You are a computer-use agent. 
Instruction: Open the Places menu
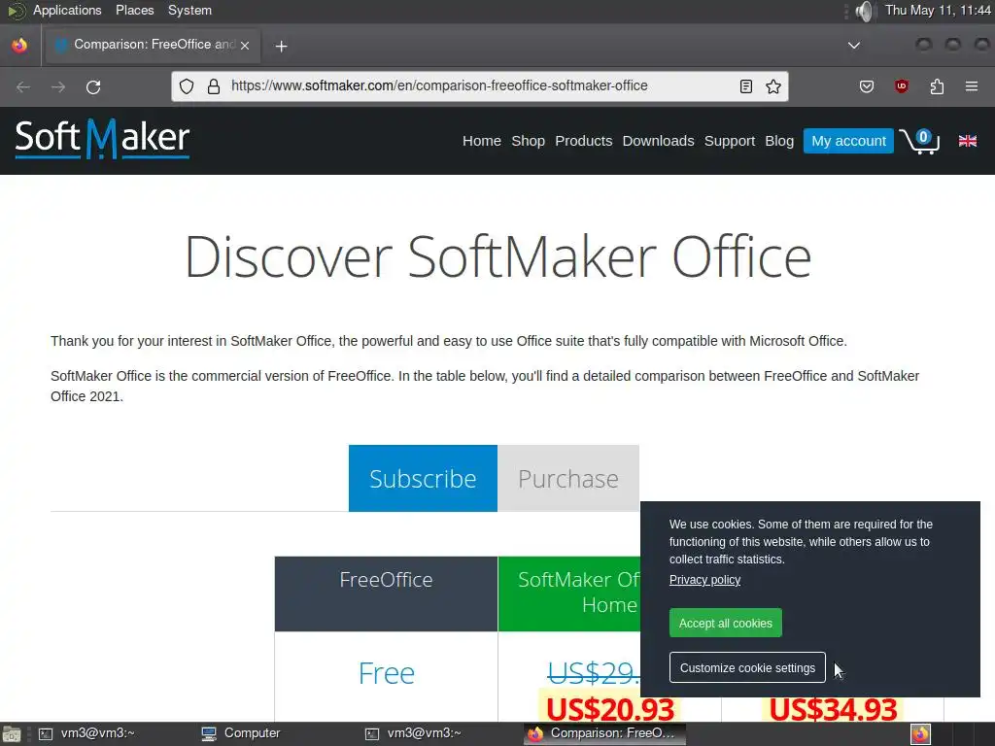click(134, 10)
